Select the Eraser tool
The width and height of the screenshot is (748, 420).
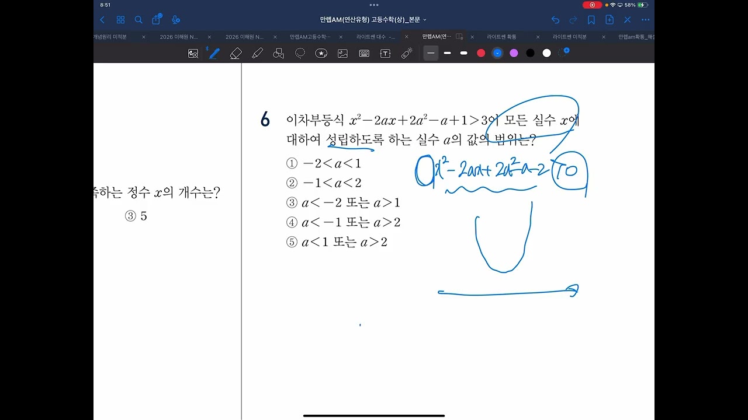(x=236, y=53)
